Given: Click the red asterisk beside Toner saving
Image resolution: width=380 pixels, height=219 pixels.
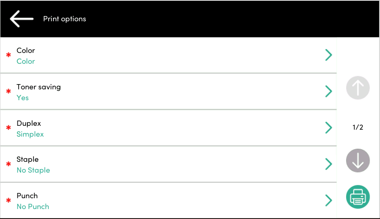Looking at the screenshot, I should point(8,92).
